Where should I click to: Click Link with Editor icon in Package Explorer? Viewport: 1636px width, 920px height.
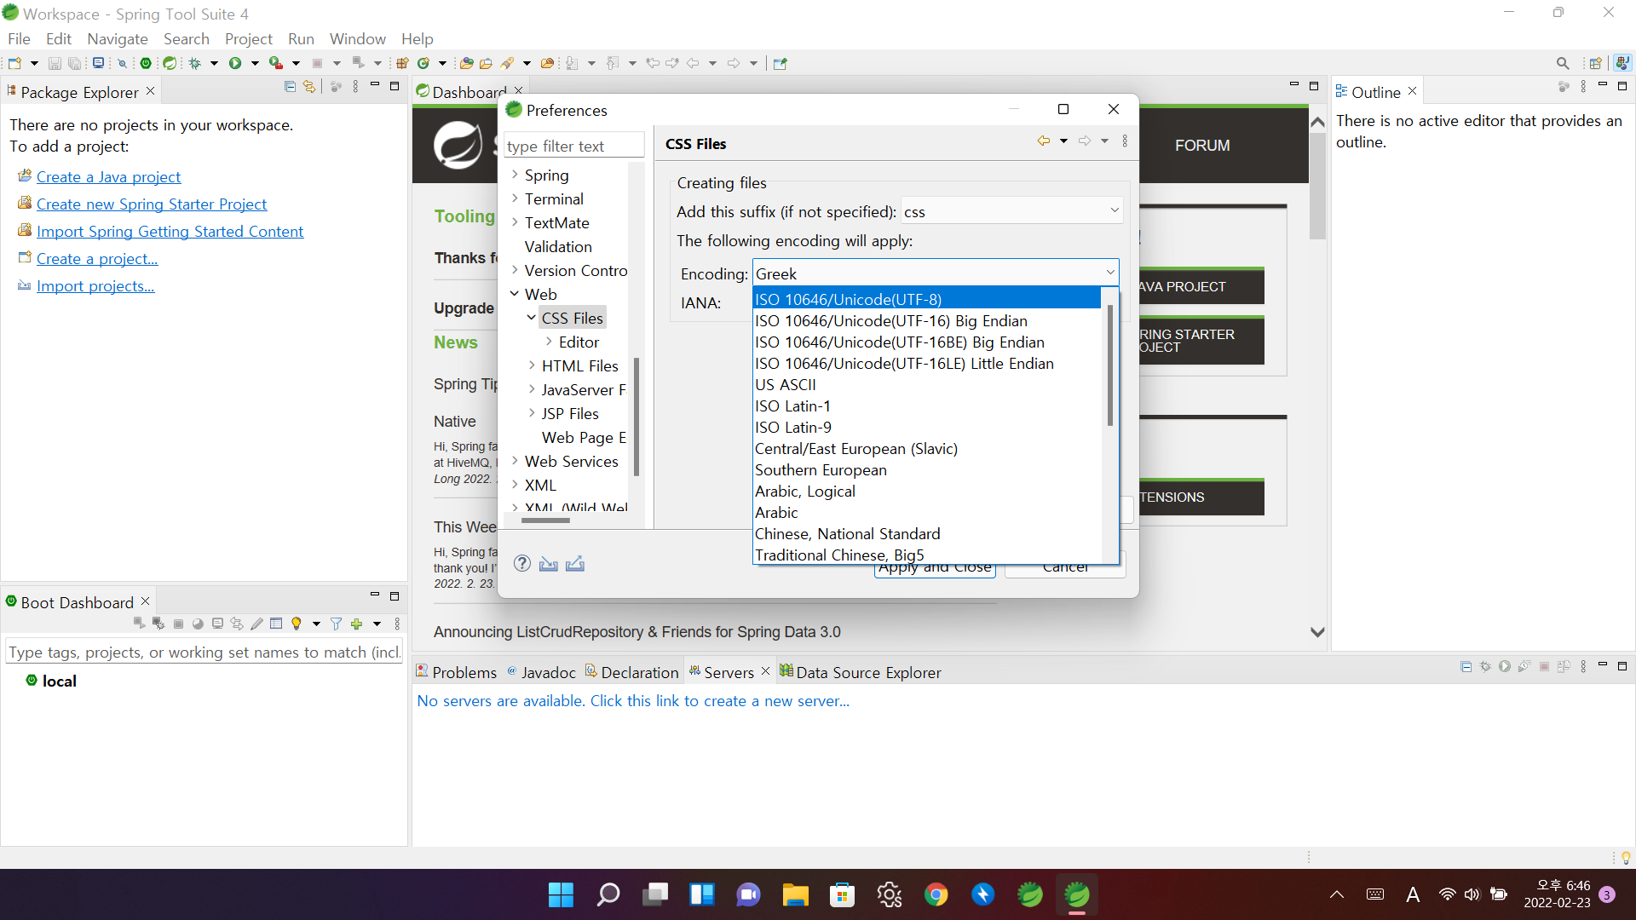[x=309, y=87]
